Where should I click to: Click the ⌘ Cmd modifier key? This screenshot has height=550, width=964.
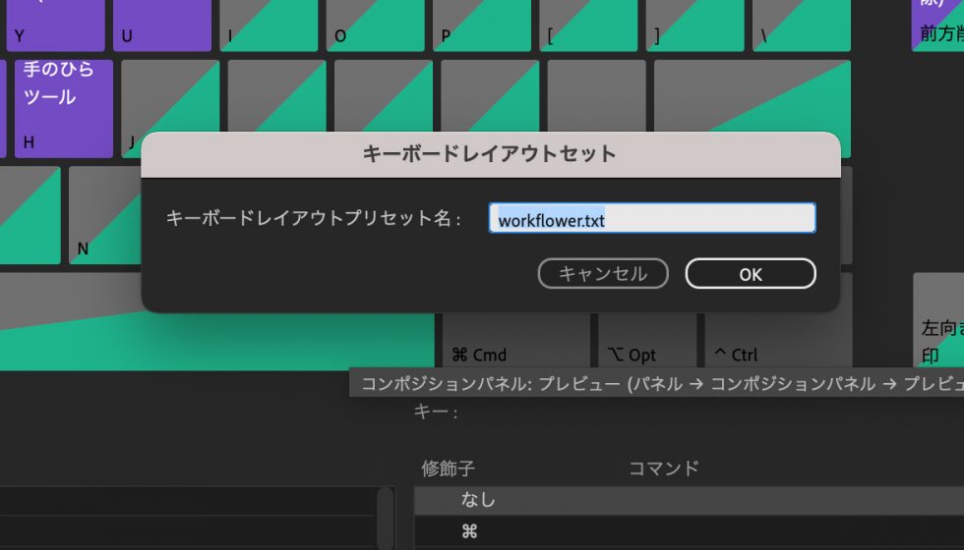[515, 342]
